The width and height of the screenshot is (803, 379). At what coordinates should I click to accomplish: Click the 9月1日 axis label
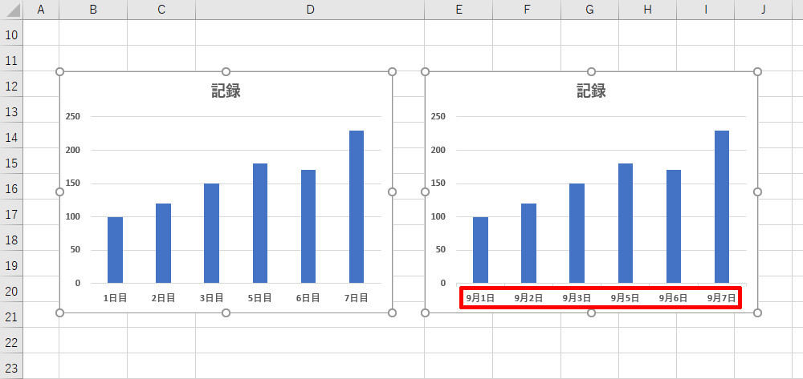pos(480,298)
